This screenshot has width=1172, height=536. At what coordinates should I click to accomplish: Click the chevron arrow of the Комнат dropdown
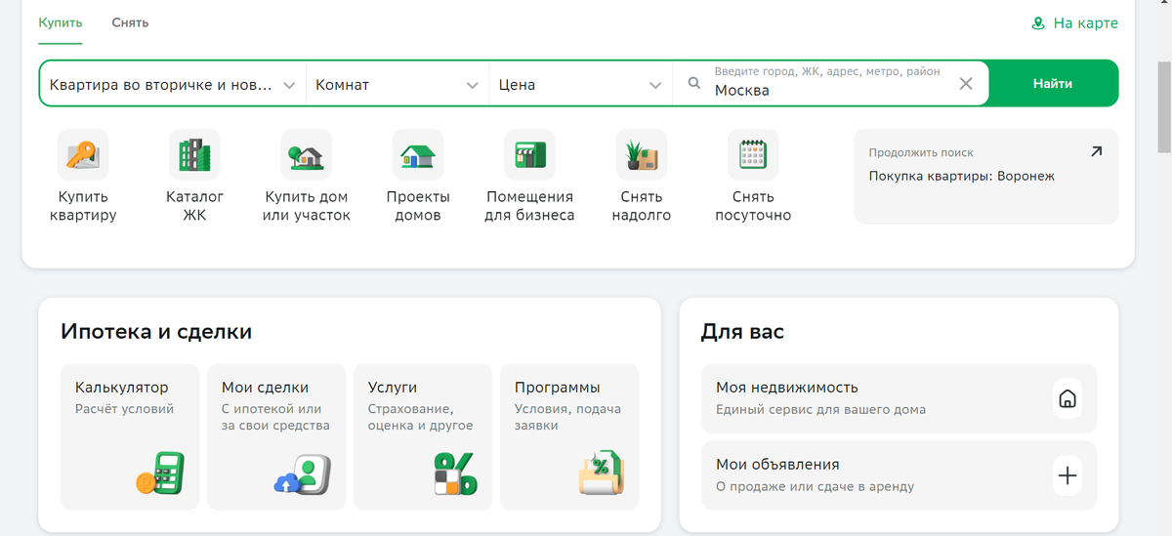[x=473, y=85]
